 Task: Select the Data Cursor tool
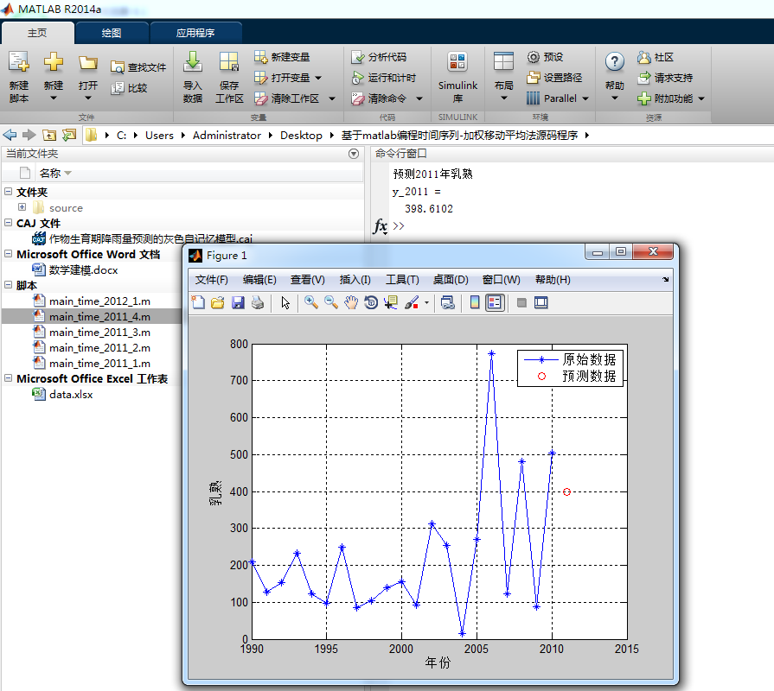[391, 302]
